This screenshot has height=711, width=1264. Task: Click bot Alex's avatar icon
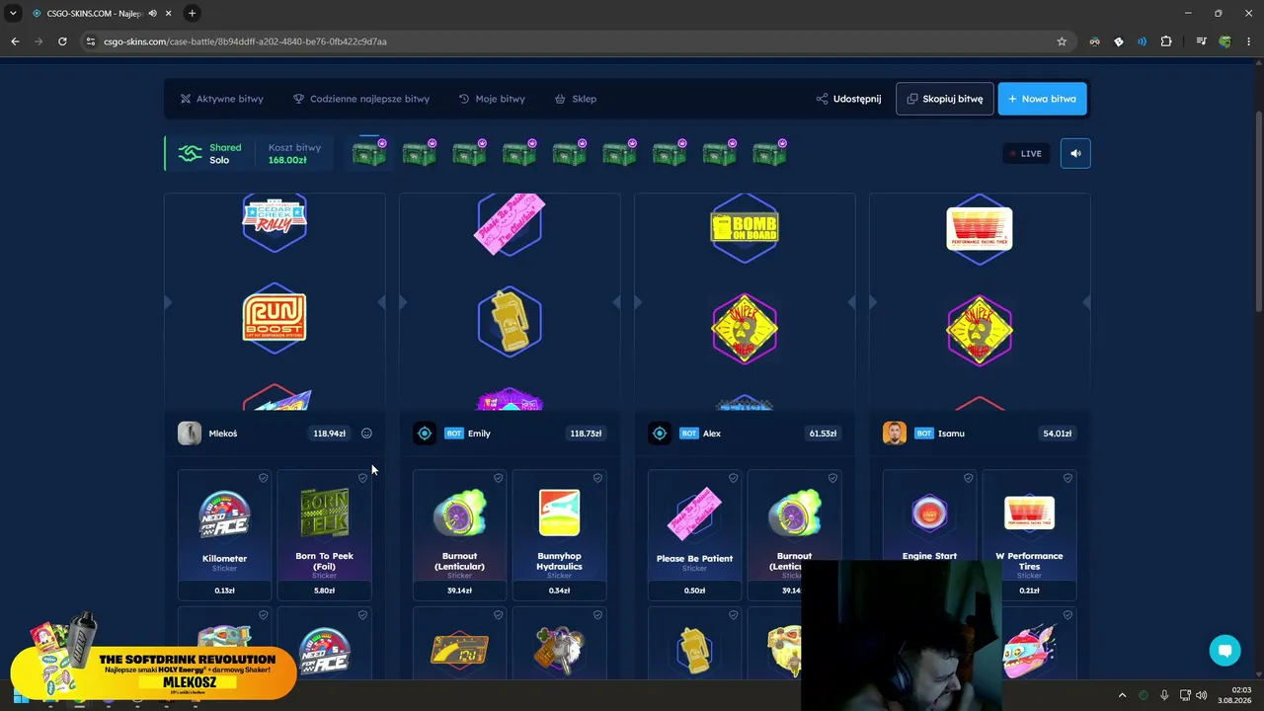[660, 434]
